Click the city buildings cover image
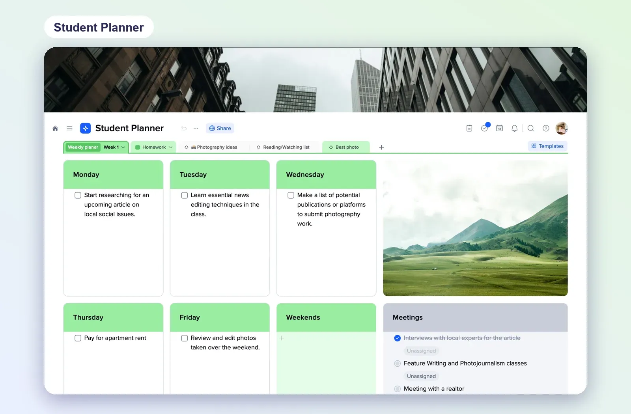Image resolution: width=631 pixels, height=414 pixels. [315, 80]
